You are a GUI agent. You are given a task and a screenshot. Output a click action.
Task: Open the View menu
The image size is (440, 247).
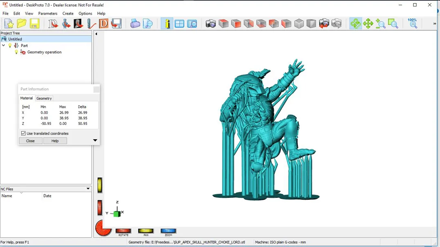29,13
